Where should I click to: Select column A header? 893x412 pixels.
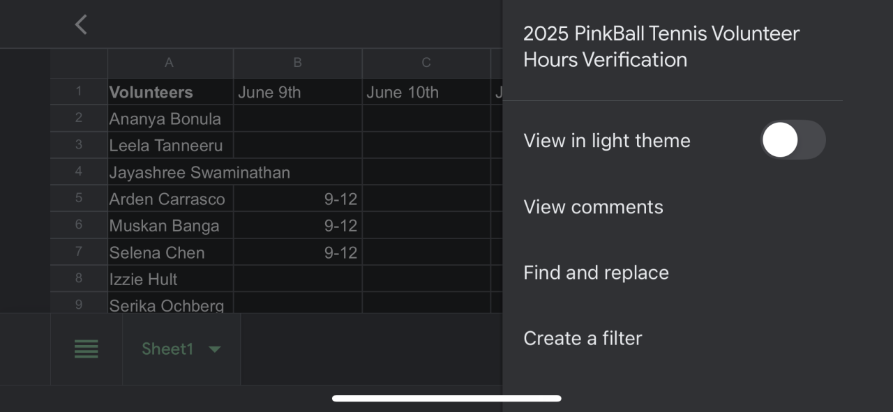tap(169, 63)
